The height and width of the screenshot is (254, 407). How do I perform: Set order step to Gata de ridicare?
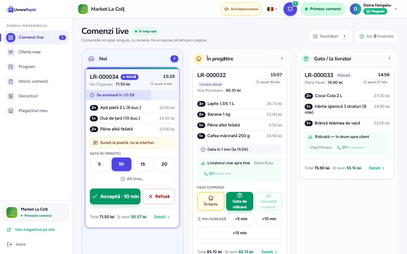point(240,201)
